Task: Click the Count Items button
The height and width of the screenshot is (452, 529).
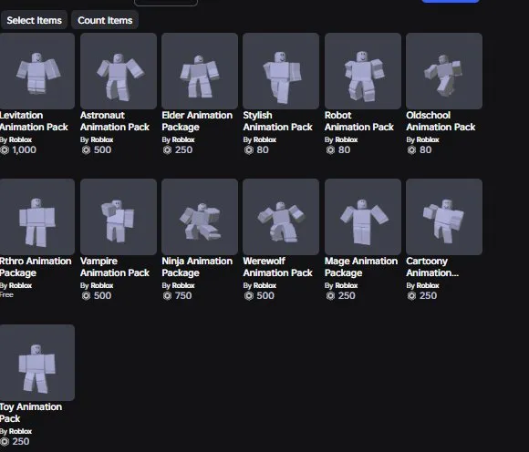Action: point(105,20)
